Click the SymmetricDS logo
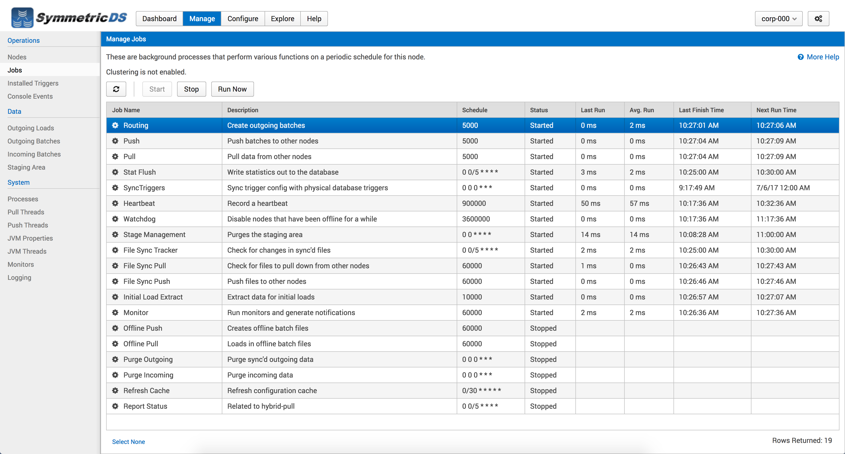The height and width of the screenshot is (454, 845). 69,17
